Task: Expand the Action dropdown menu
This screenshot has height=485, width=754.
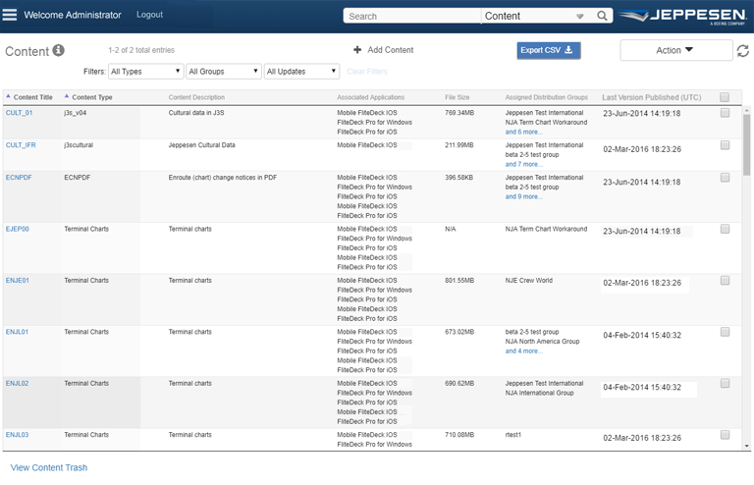Action: pos(676,50)
